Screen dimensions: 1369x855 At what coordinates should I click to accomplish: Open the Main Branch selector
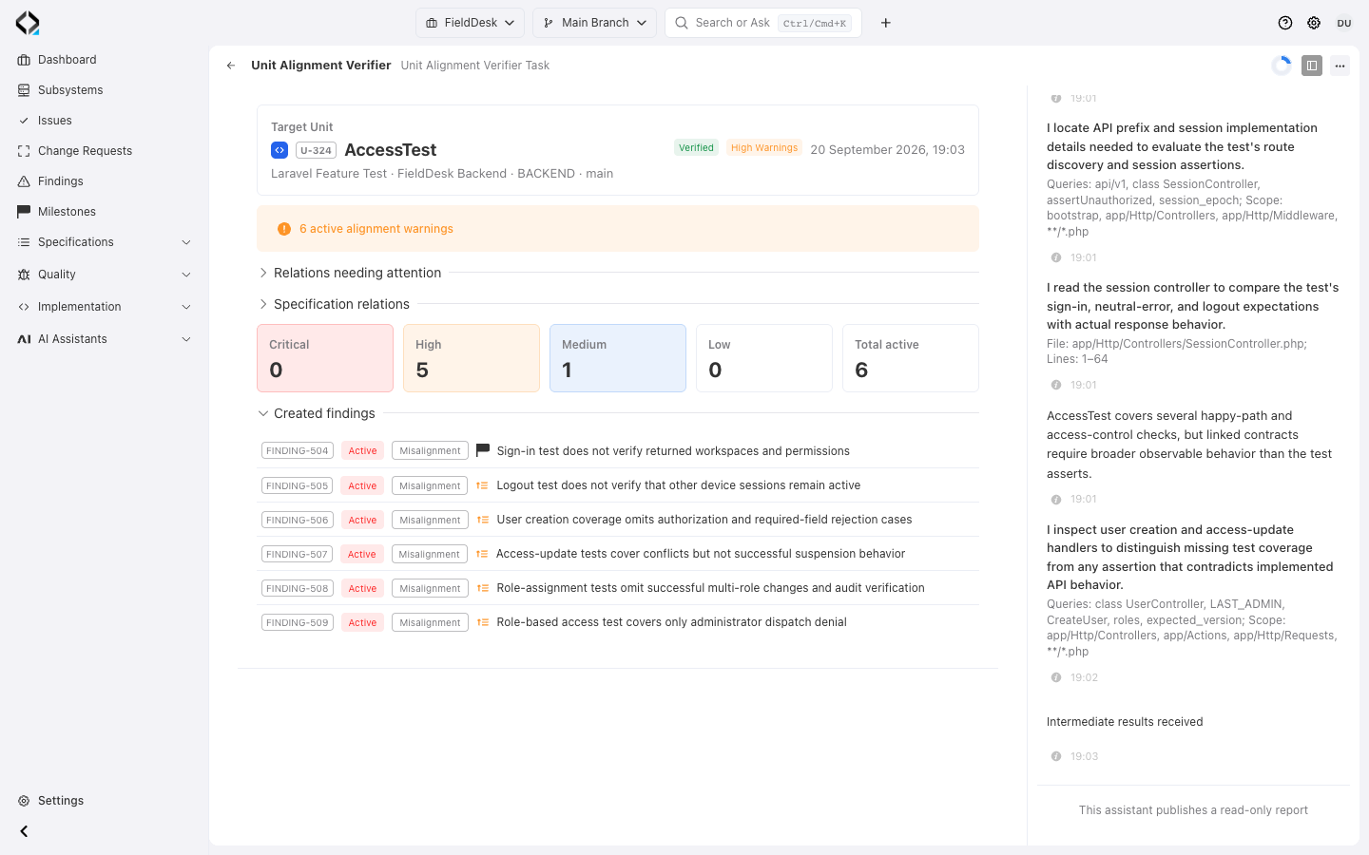point(594,23)
